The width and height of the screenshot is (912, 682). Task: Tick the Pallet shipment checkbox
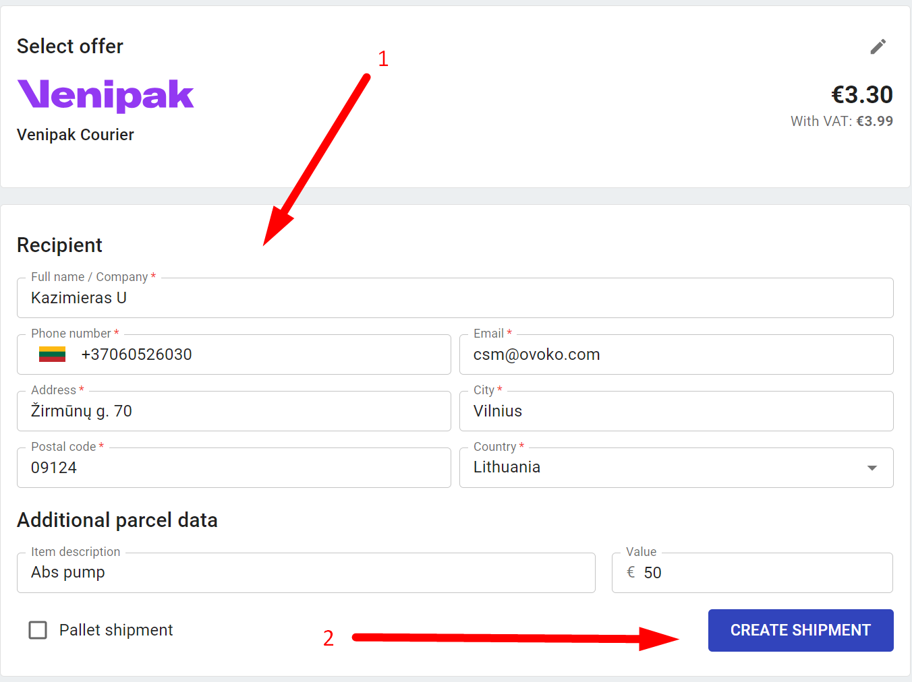[38, 630]
